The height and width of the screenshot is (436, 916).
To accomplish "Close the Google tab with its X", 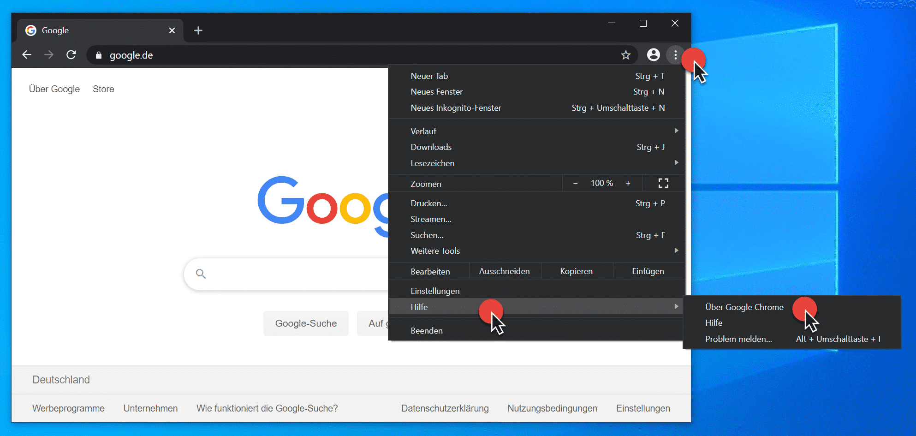I will point(172,30).
